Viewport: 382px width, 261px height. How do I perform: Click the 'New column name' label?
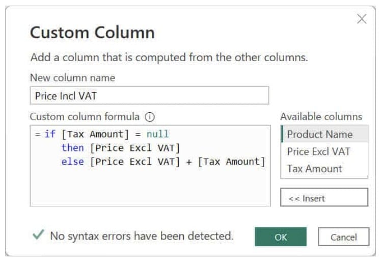coord(72,78)
